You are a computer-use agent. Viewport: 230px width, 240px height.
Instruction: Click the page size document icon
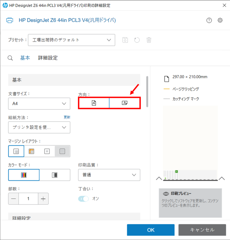[x=166, y=79]
